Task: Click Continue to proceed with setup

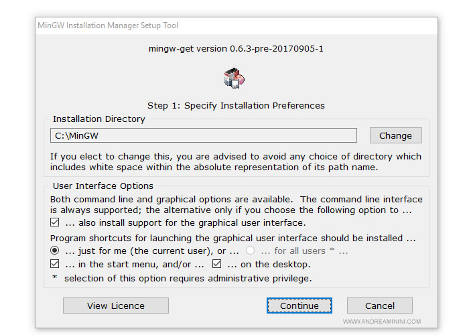Action: 299,306
